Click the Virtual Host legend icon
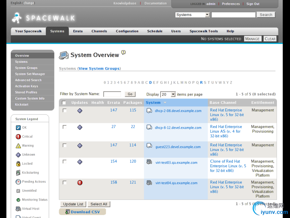 (18, 209)
